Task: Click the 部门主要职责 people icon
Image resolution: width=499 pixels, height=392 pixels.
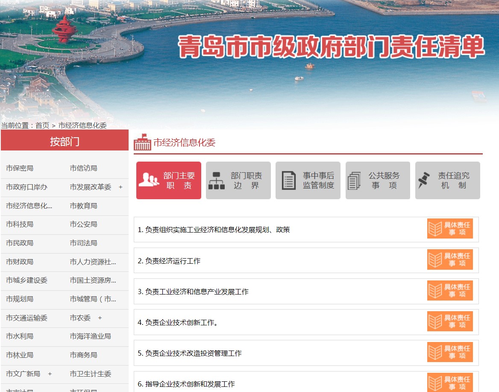Action: tap(149, 180)
